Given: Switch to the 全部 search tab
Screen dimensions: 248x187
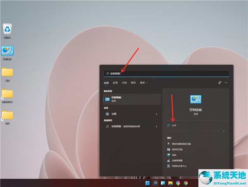Looking at the screenshot, I should (x=106, y=83).
